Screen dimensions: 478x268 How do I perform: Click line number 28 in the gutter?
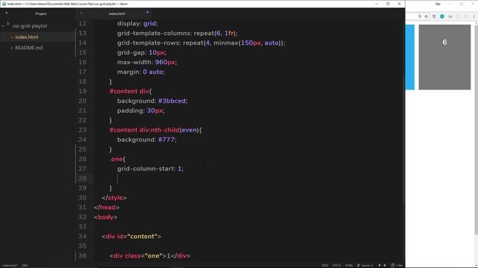82,178
